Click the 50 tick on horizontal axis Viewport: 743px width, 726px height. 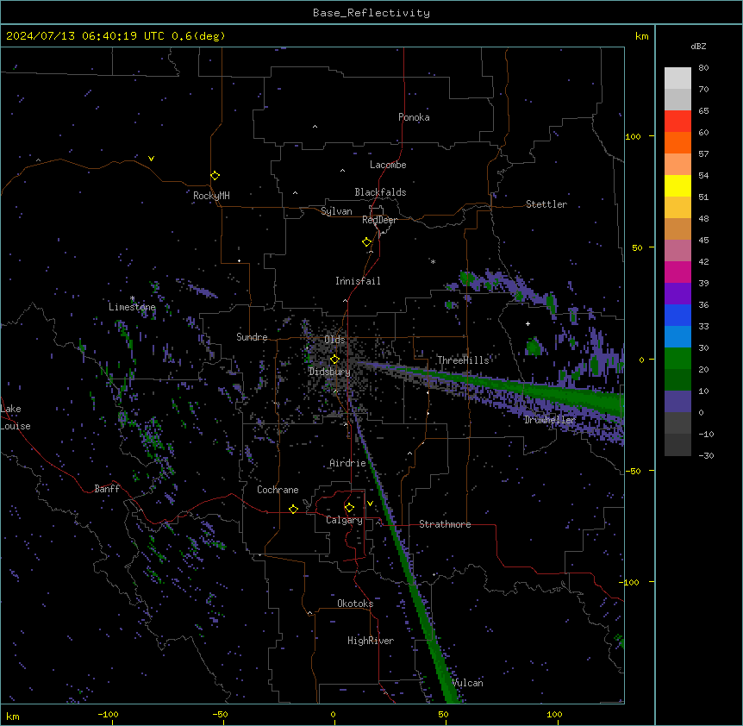click(x=443, y=714)
